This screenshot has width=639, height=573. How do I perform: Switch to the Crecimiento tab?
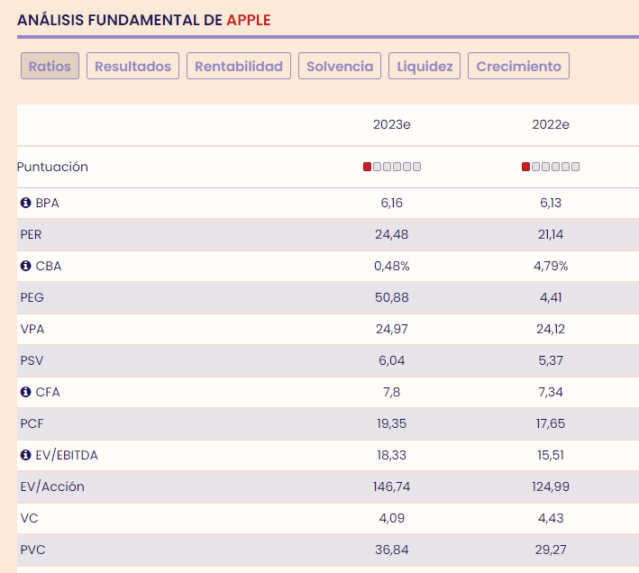(518, 66)
